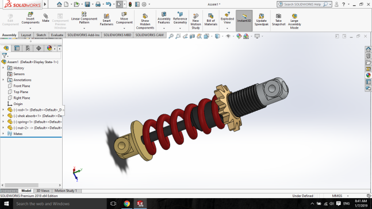Switch to the Evaluate tab

[x=57, y=35]
